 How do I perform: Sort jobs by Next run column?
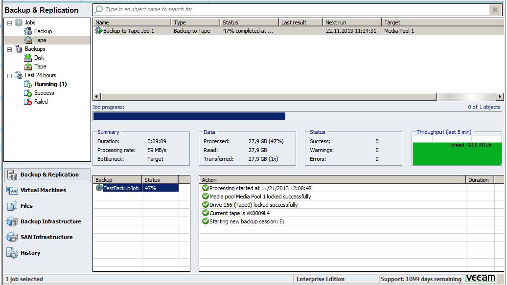tap(352, 22)
